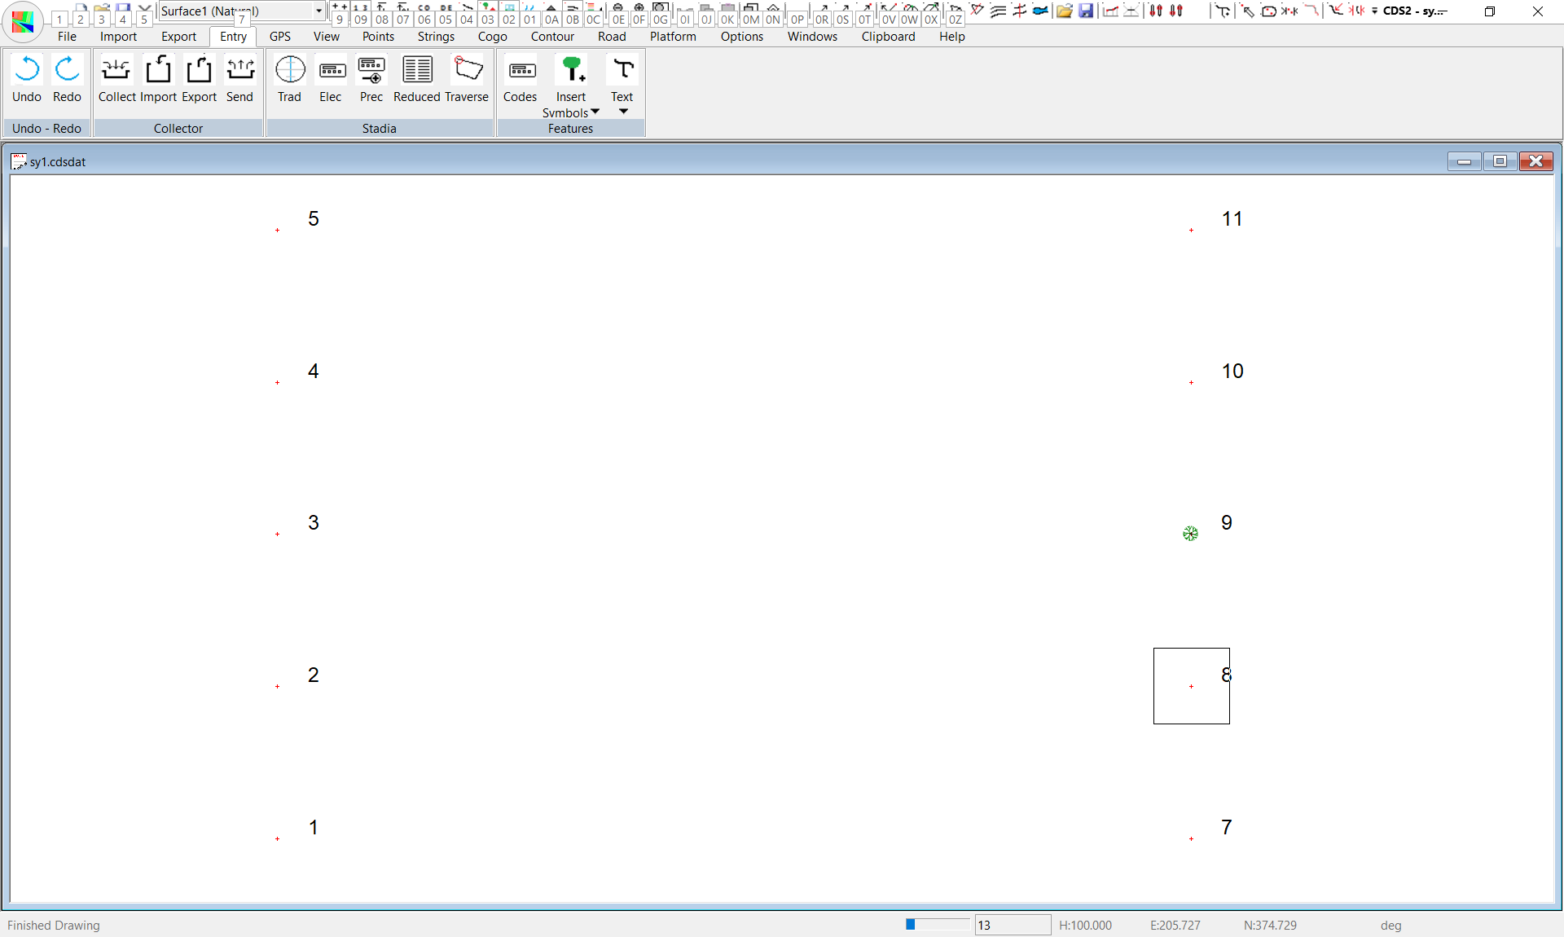Open the Surface1 (Natural) combo box

click(x=319, y=11)
